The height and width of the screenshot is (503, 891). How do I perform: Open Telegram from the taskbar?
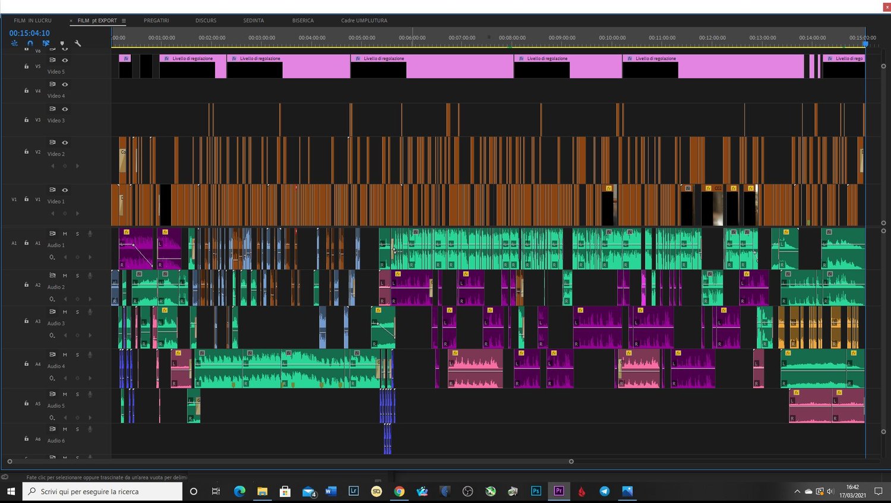[605, 491]
